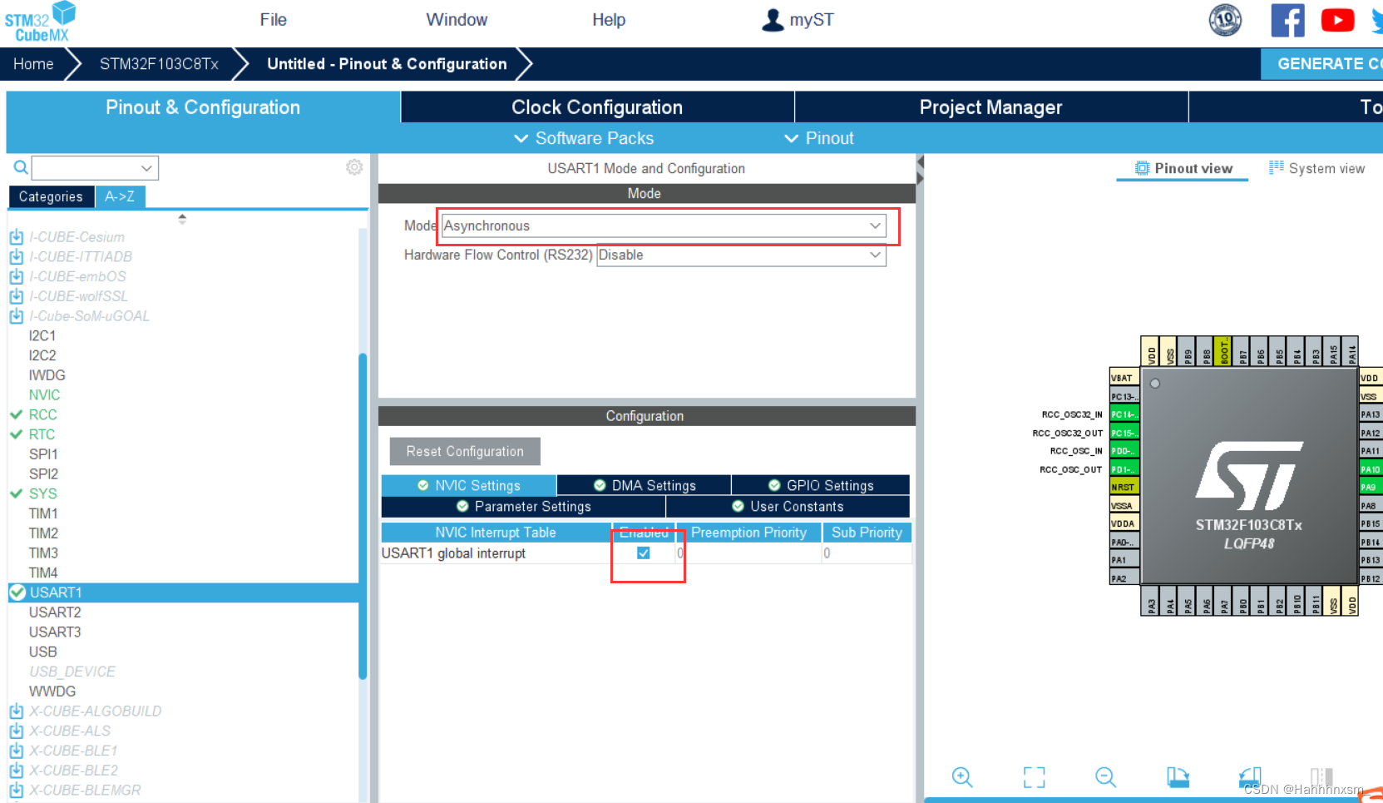
Task: Select SYS in peripheral list
Action: tap(43, 493)
